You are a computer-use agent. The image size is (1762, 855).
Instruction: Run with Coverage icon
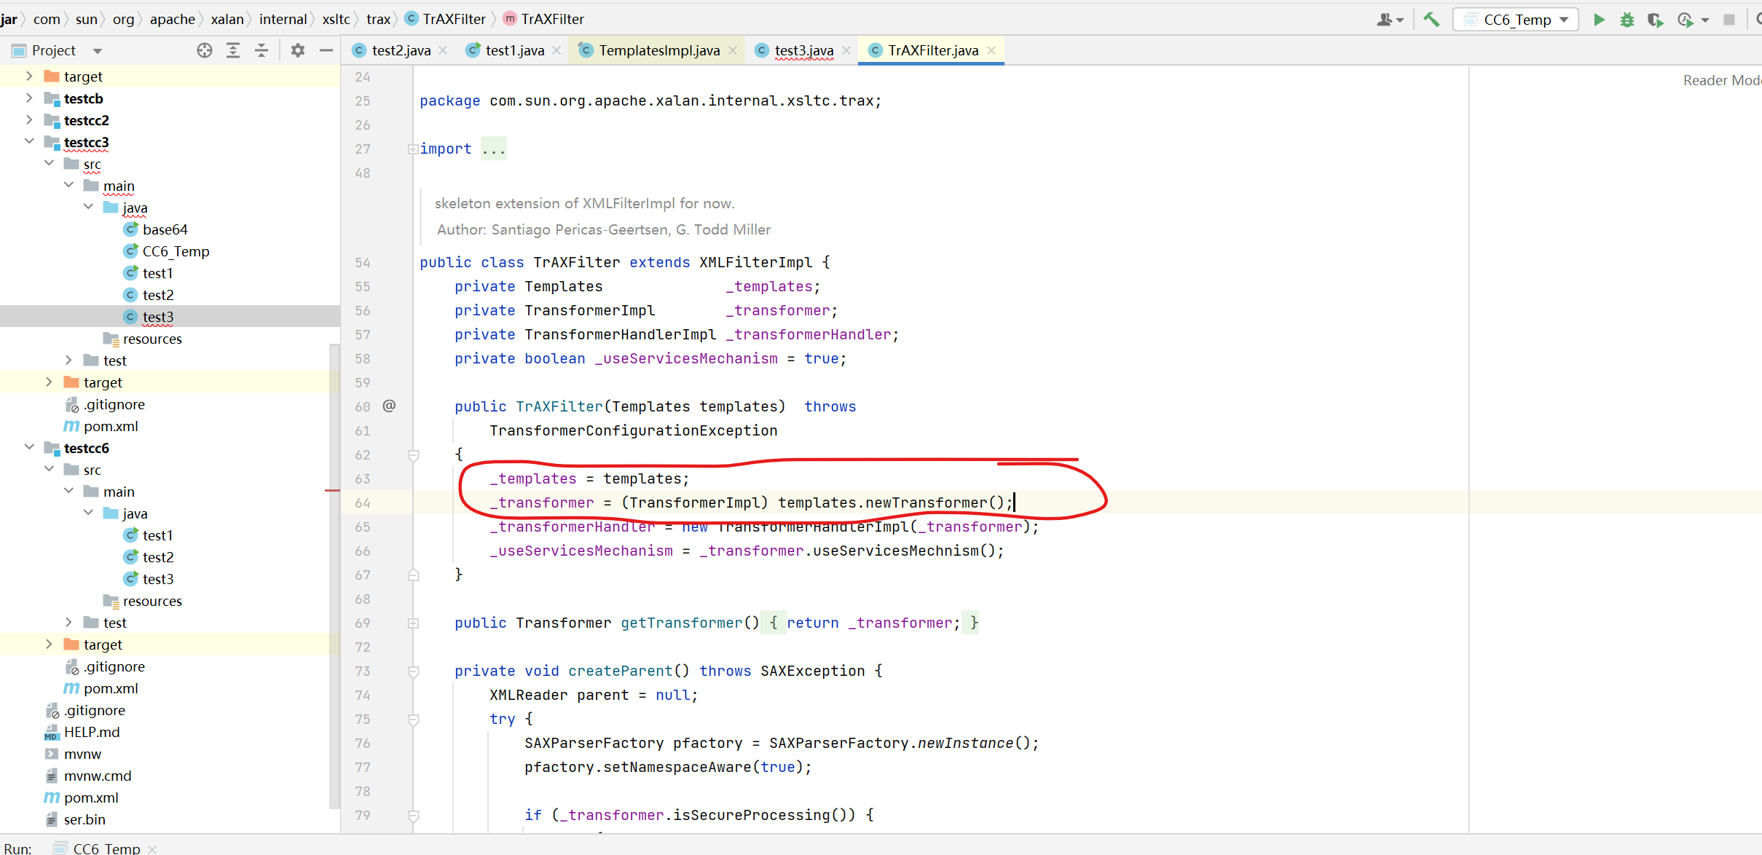[1656, 20]
